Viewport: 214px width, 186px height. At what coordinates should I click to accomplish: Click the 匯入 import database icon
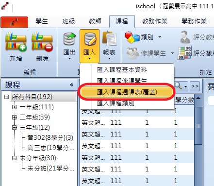click(90, 39)
